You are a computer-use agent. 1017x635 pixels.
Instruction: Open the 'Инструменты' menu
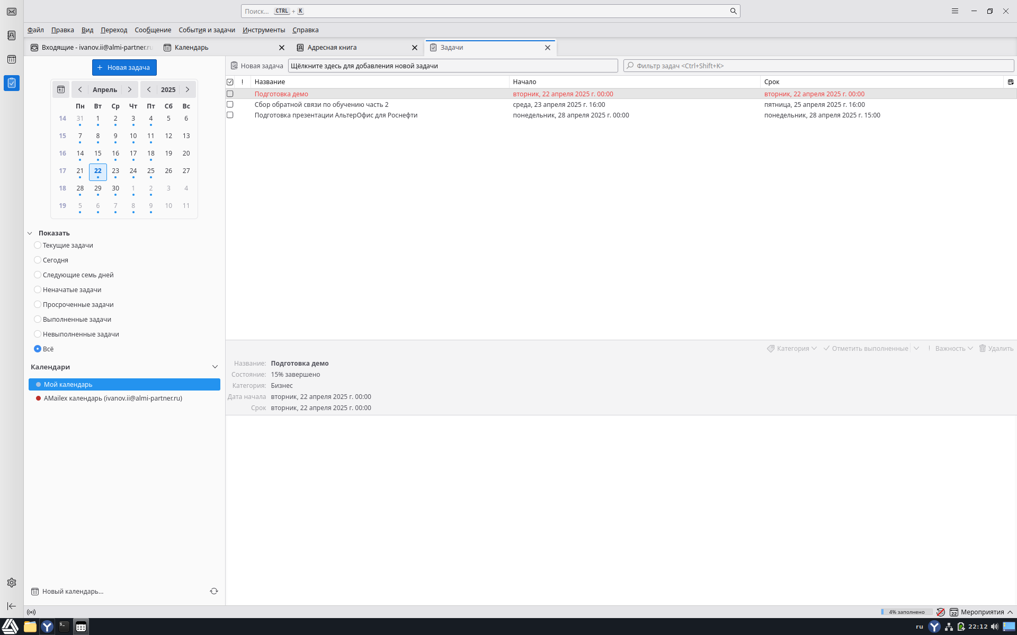pyautogui.click(x=264, y=30)
